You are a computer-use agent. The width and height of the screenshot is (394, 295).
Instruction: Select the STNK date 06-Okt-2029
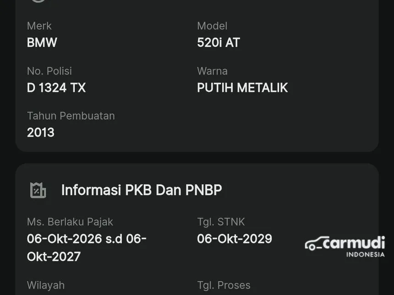pyautogui.click(x=235, y=239)
